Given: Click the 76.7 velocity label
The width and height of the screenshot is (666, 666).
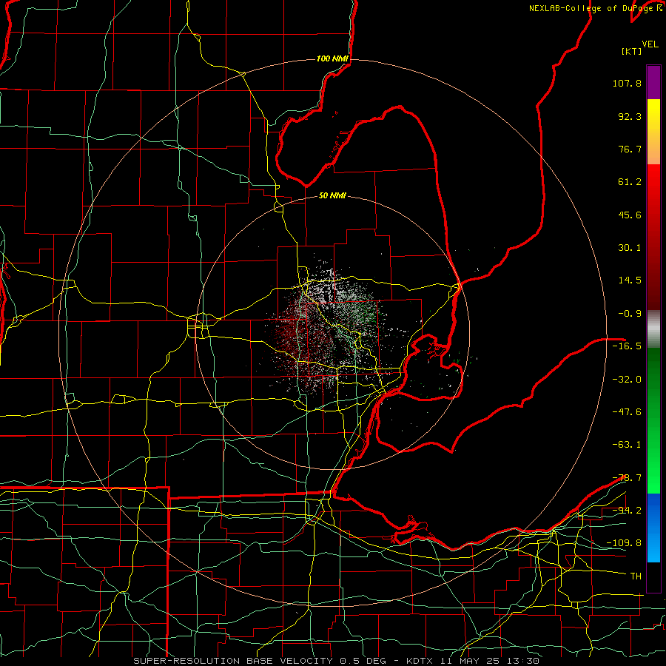Looking at the screenshot, I should click(630, 149).
